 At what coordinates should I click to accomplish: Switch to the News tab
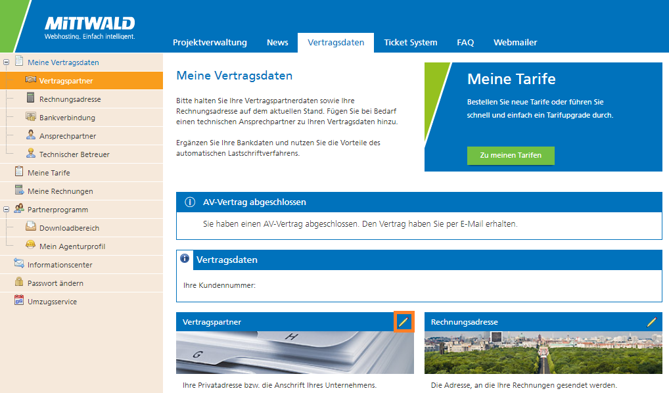coord(277,42)
